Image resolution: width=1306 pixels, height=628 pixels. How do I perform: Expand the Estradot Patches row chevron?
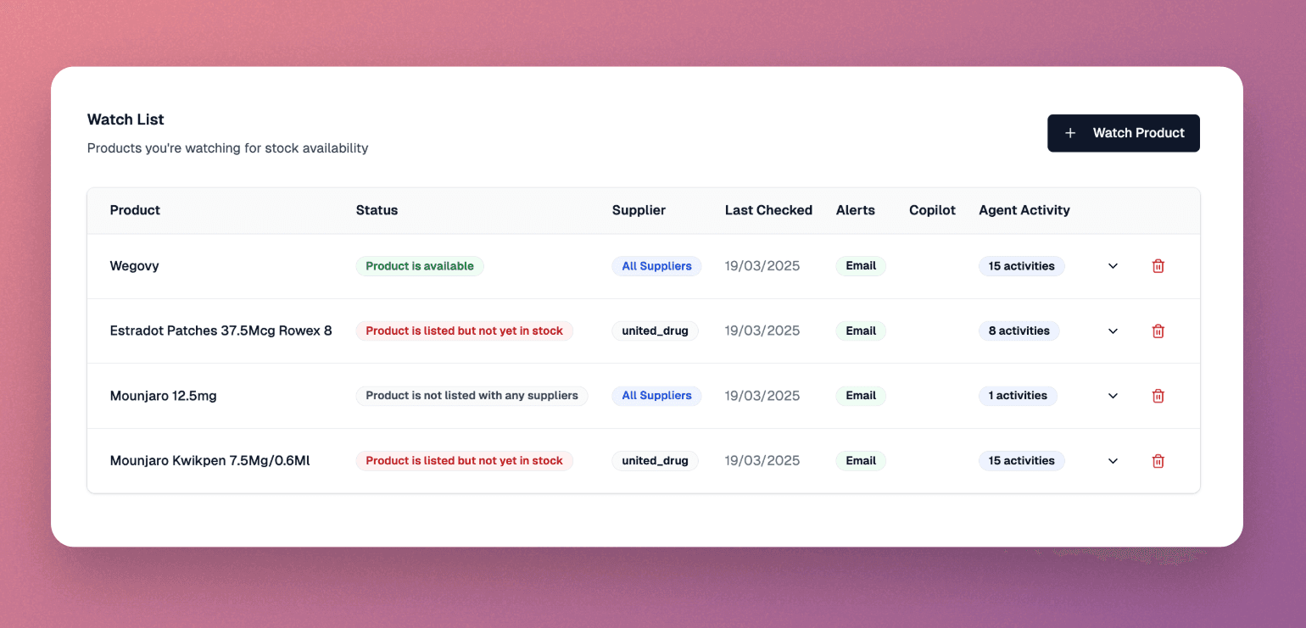tap(1113, 331)
